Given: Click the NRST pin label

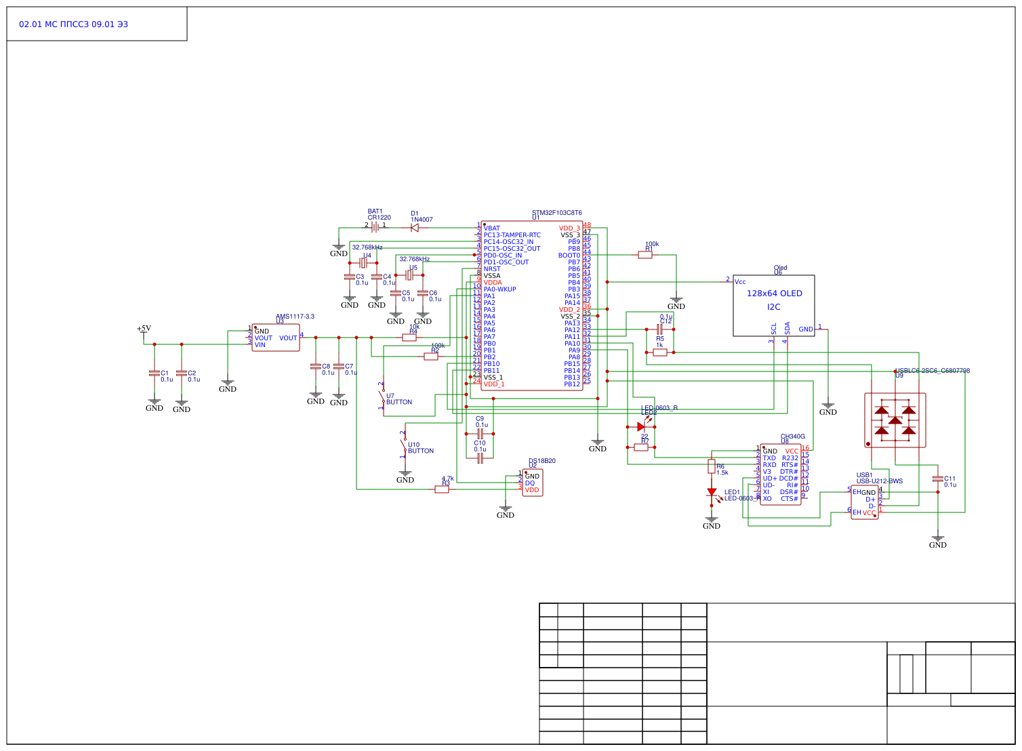Looking at the screenshot, I should [x=492, y=269].
